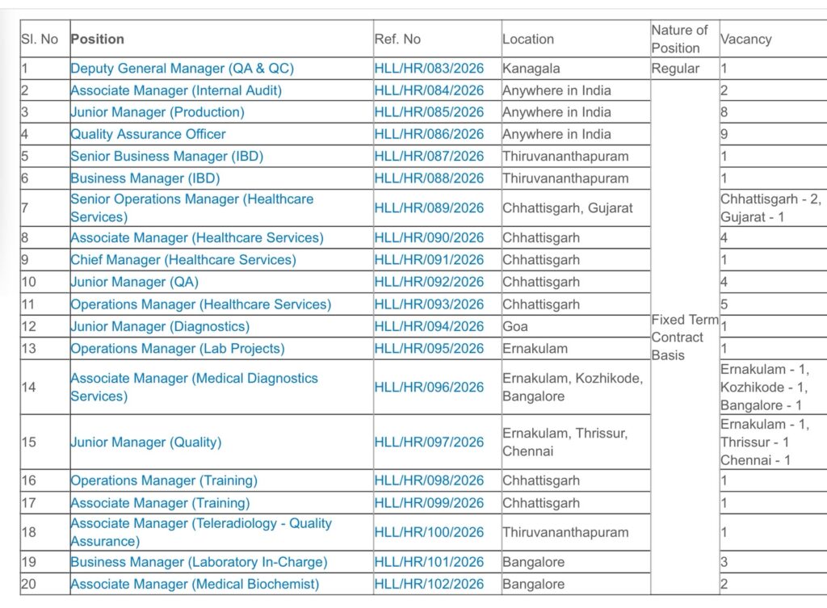827x608 pixels.
Task: Select vacancy cell with Thrissur - 1
Action: click(773, 442)
